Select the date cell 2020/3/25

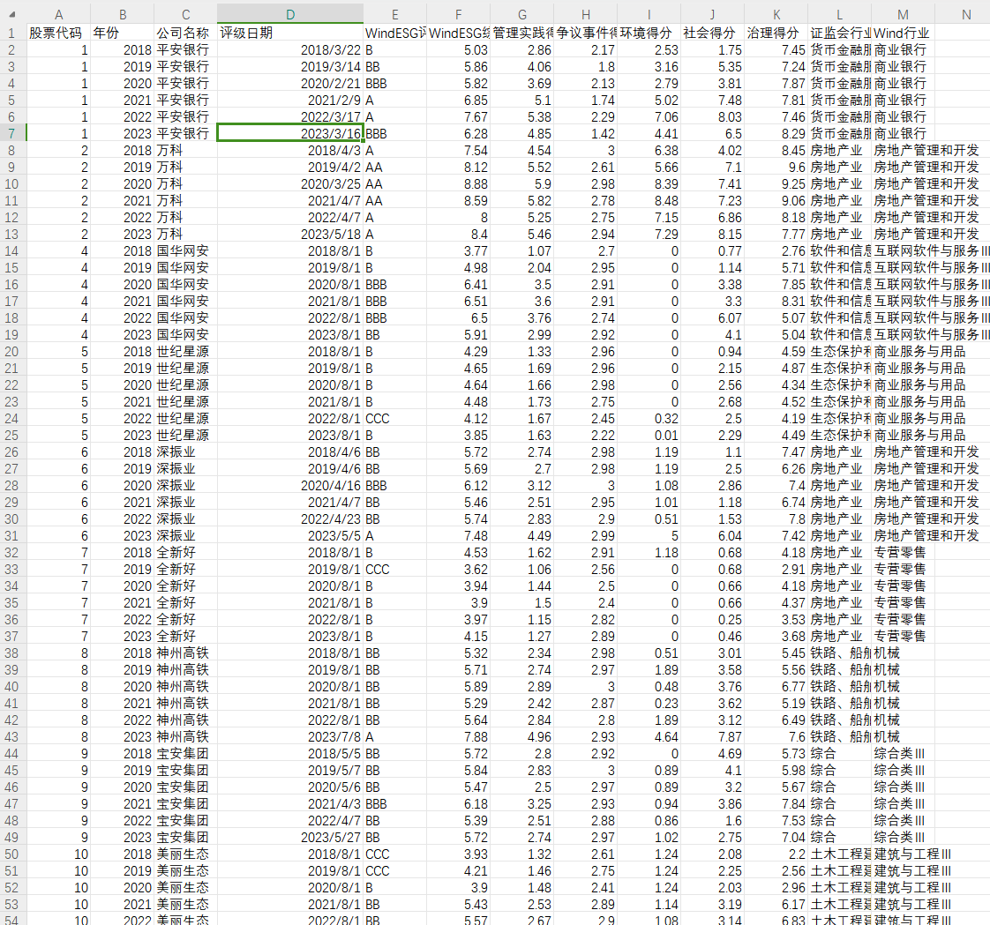pyautogui.click(x=289, y=183)
